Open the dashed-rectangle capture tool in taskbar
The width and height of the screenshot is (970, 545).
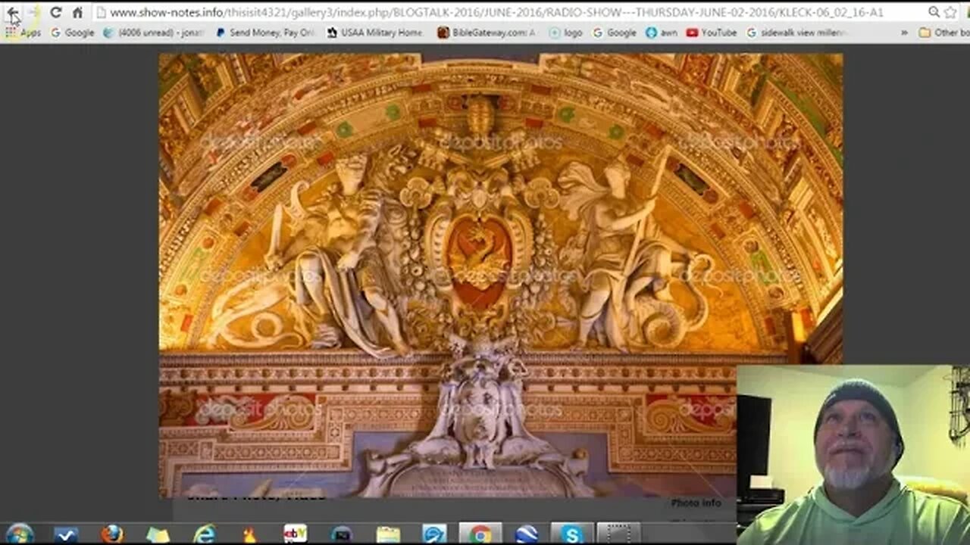tap(618, 534)
